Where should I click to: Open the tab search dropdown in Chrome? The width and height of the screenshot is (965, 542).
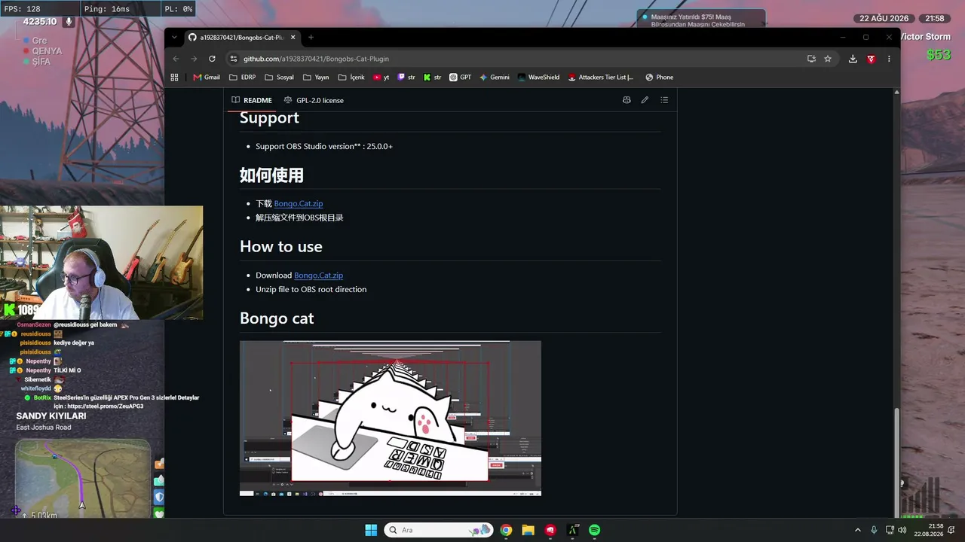coord(174,37)
